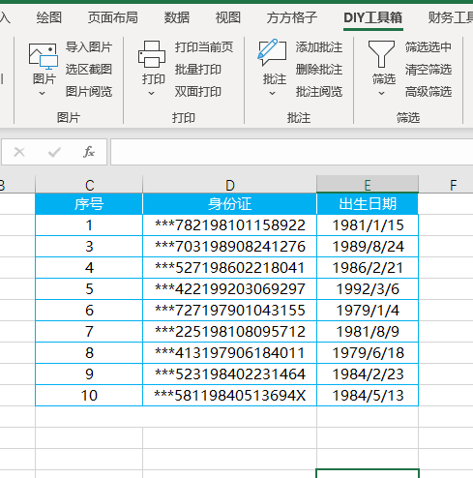The height and width of the screenshot is (478, 473).
Task: Click 清空筛选 button
Action: point(429,70)
